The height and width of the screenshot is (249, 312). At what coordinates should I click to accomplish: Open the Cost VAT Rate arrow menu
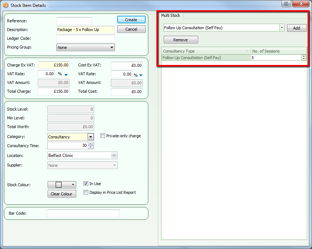tap(141, 75)
